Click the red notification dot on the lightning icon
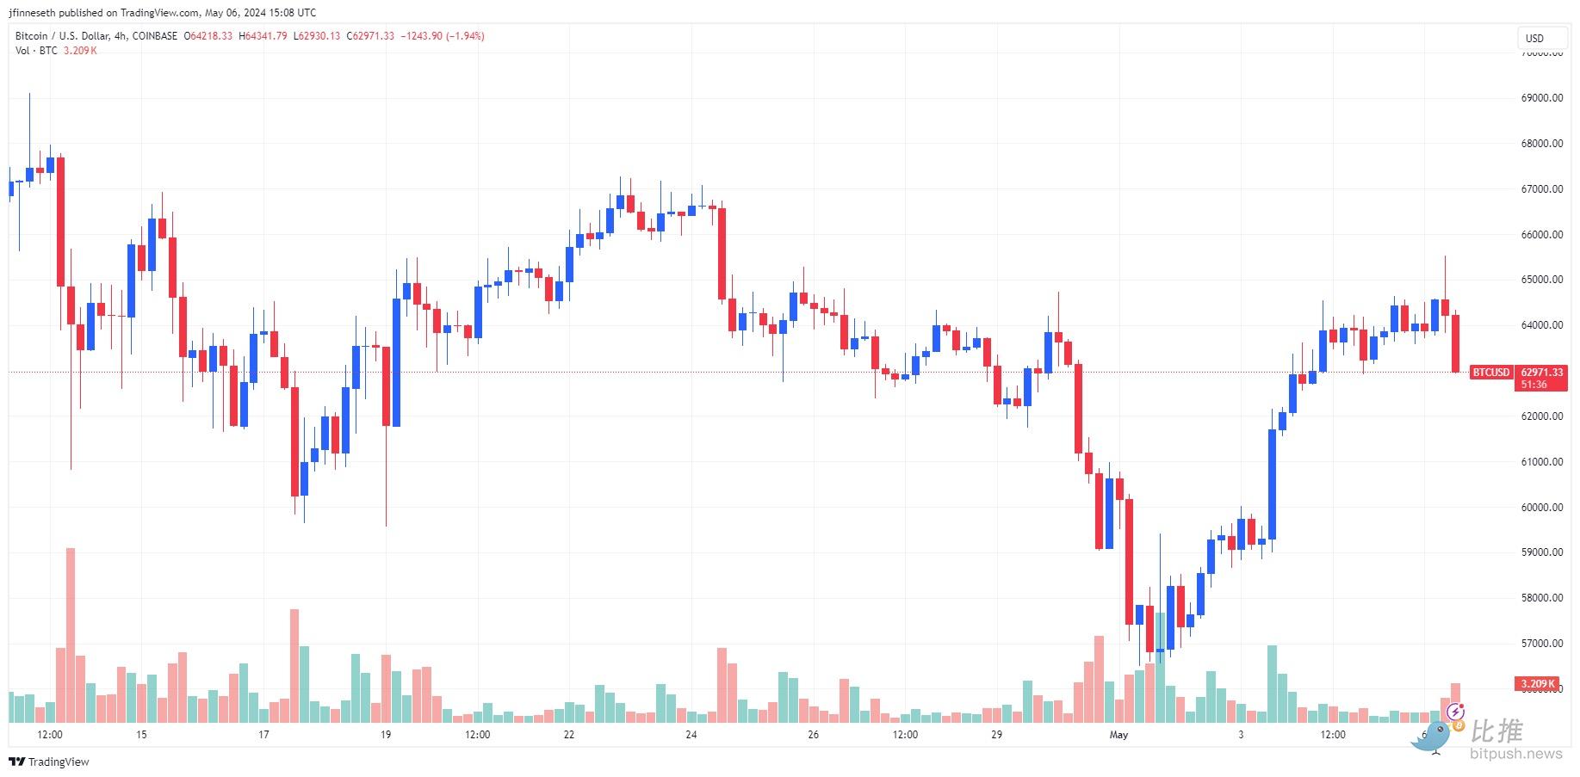This screenshot has width=1580, height=777. pyautogui.click(x=1461, y=706)
